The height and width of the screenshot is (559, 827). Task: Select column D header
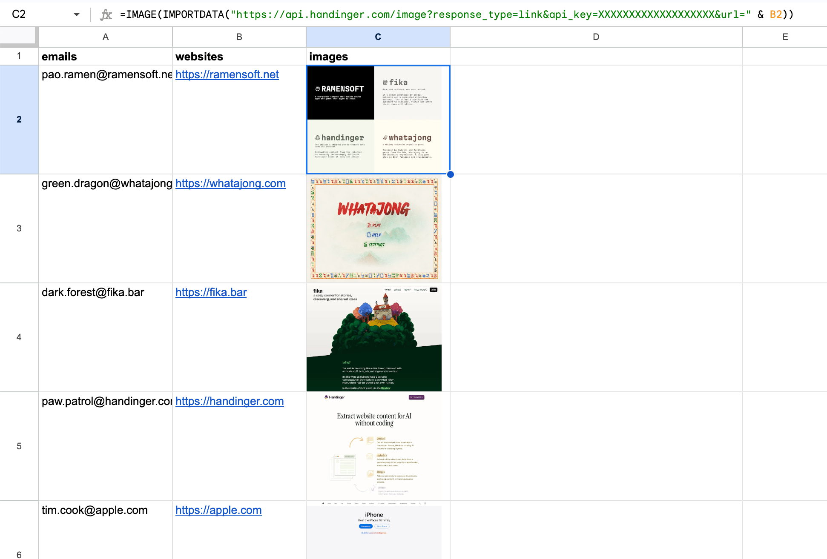596,37
